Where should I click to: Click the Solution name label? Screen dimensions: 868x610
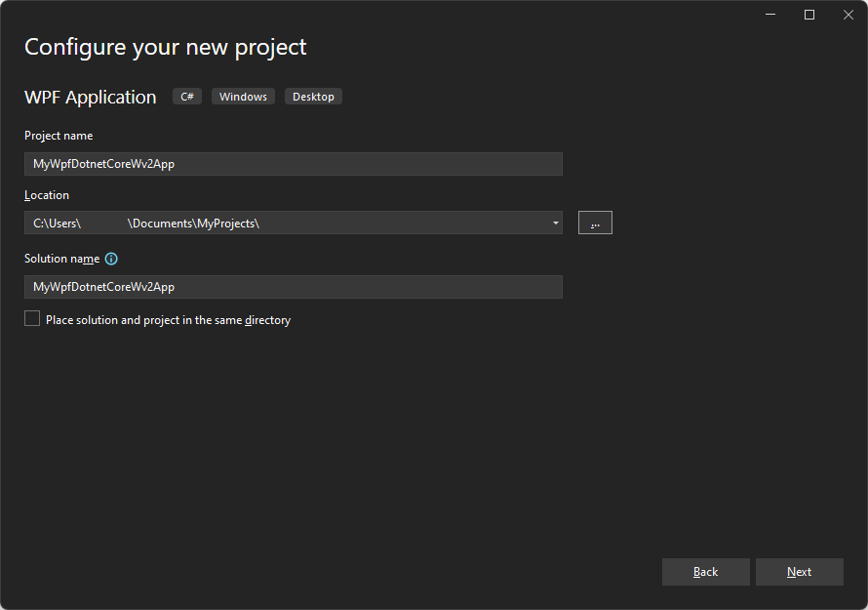coord(60,258)
